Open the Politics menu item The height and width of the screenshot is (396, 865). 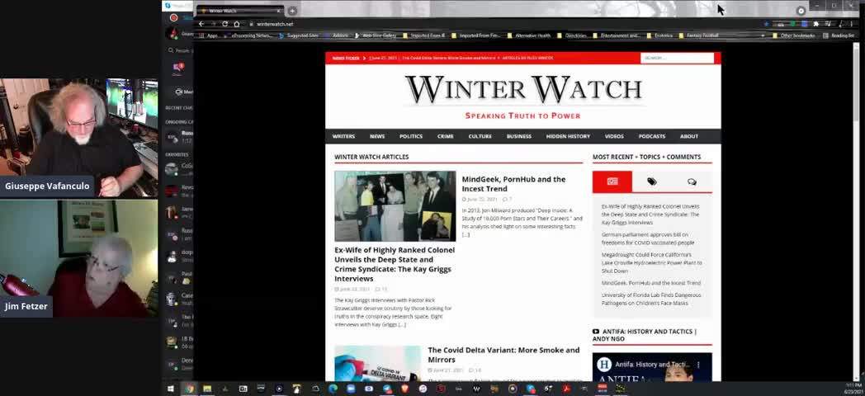(x=411, y=136)
